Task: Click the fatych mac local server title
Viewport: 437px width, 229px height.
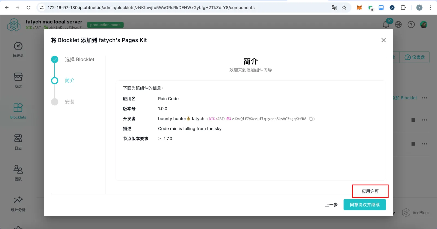Action: pos(54,22)
